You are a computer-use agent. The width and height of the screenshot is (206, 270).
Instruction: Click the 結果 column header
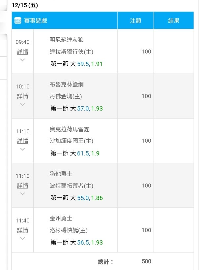(174, 20)
